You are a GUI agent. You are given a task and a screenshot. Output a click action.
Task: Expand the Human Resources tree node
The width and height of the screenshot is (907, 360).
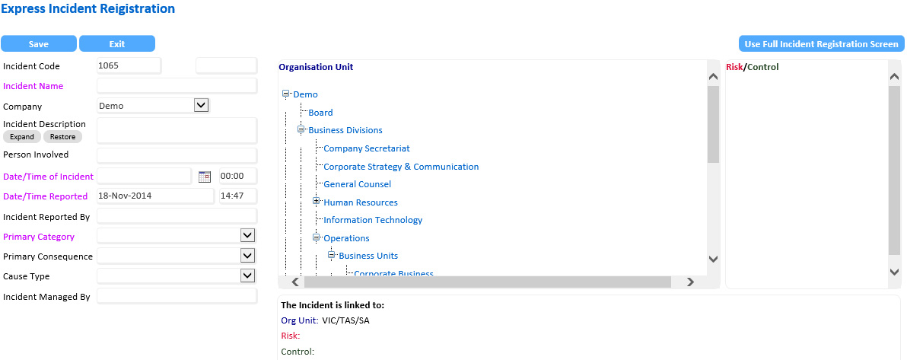(x=317, y=202)
